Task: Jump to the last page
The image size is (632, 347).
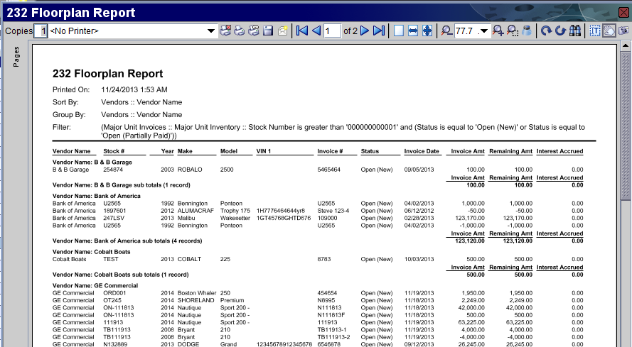Action: click(x=379, y=31)
